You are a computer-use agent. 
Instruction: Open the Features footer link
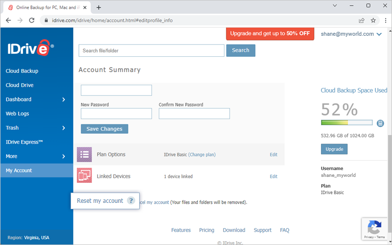181,230
